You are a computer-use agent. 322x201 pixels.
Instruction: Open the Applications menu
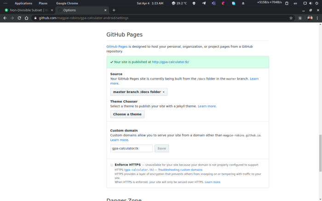tap(23, 3)
